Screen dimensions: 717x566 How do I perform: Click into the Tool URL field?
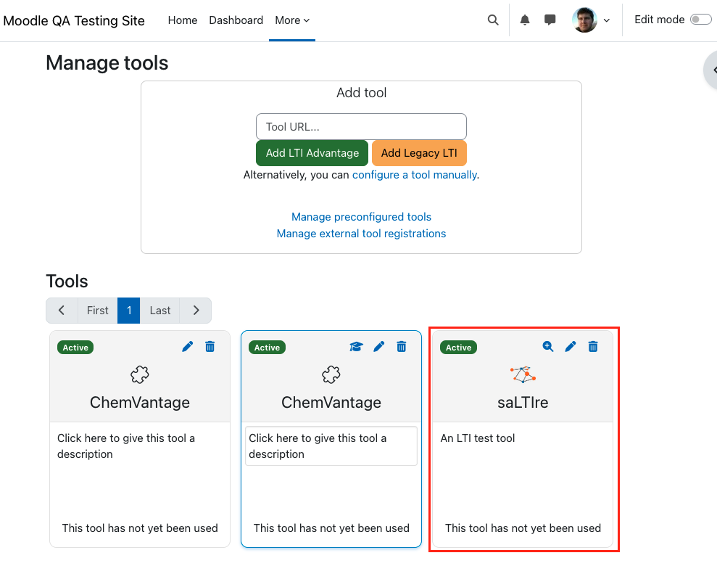(x=361, y=127)
